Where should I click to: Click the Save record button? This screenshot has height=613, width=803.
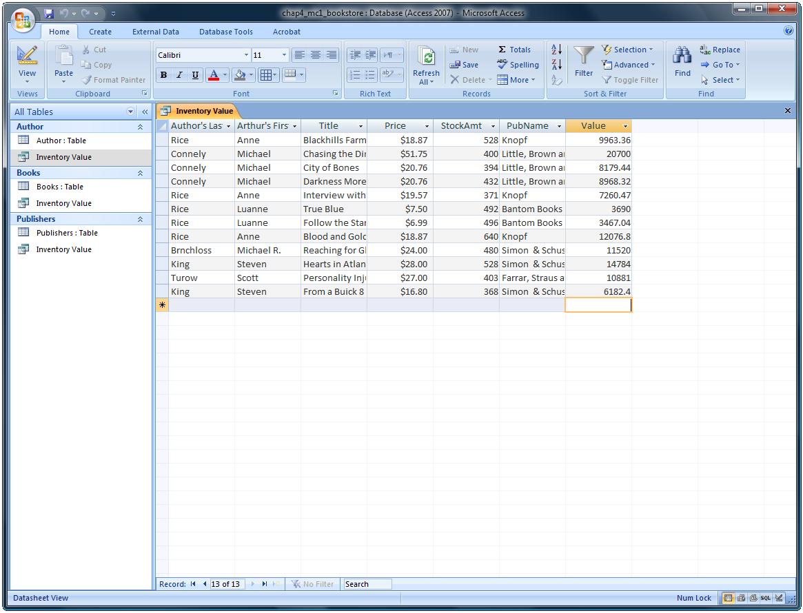tap(463, 65)
